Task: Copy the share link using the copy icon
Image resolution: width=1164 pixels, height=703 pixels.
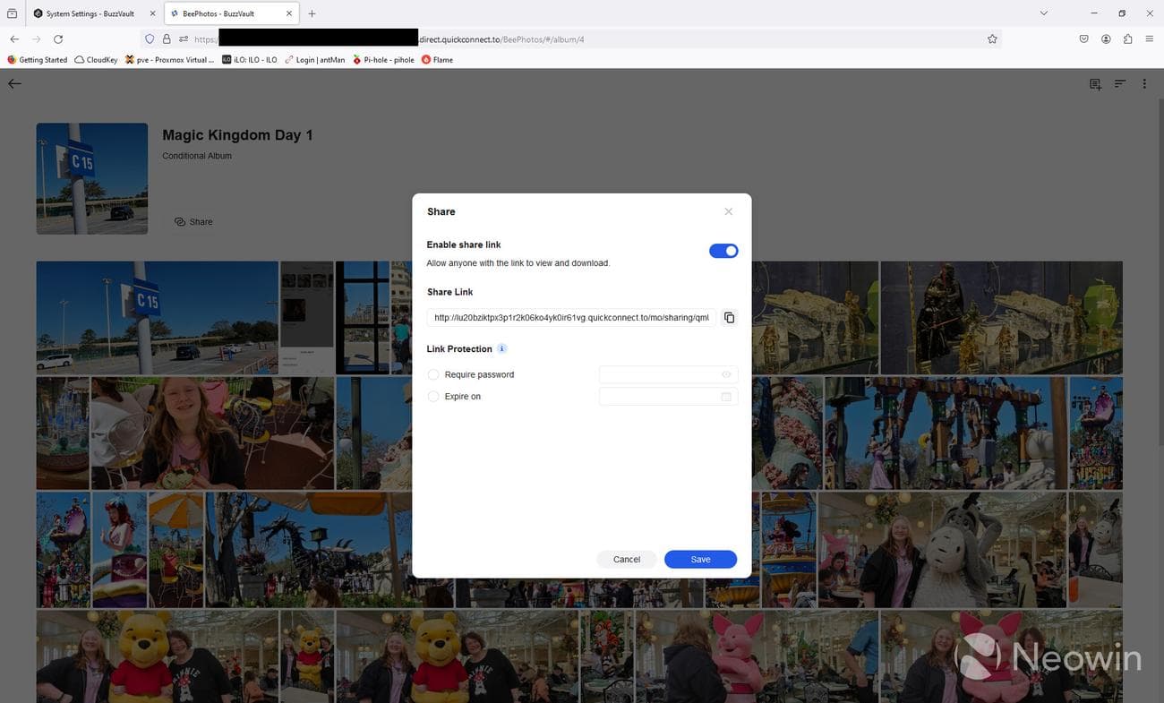Action: click(x=729, y=317)
